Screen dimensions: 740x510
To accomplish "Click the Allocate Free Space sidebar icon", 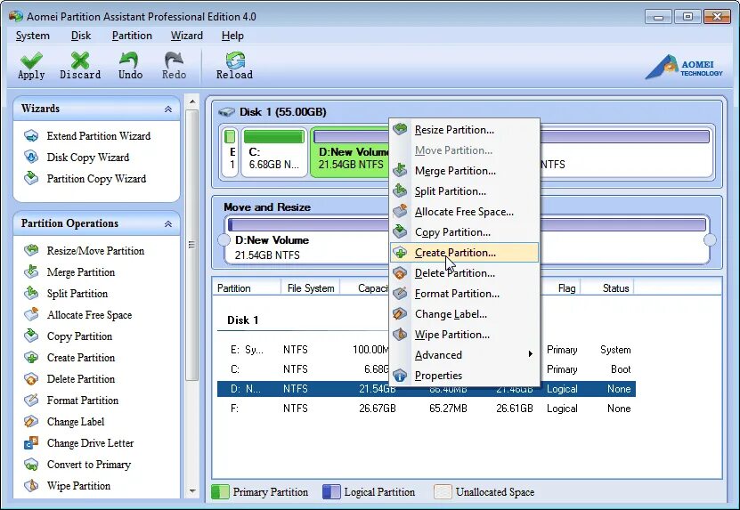I will point(31,315).
